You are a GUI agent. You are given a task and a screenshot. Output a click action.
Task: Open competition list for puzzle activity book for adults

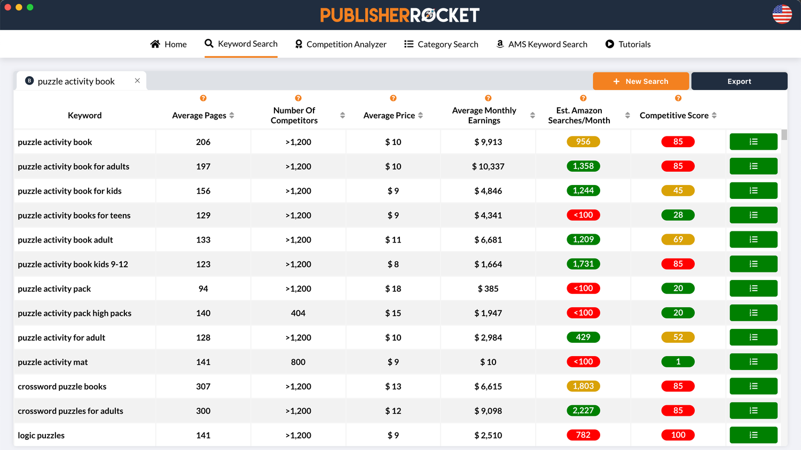pyautogui.click(x=753, y=166)
